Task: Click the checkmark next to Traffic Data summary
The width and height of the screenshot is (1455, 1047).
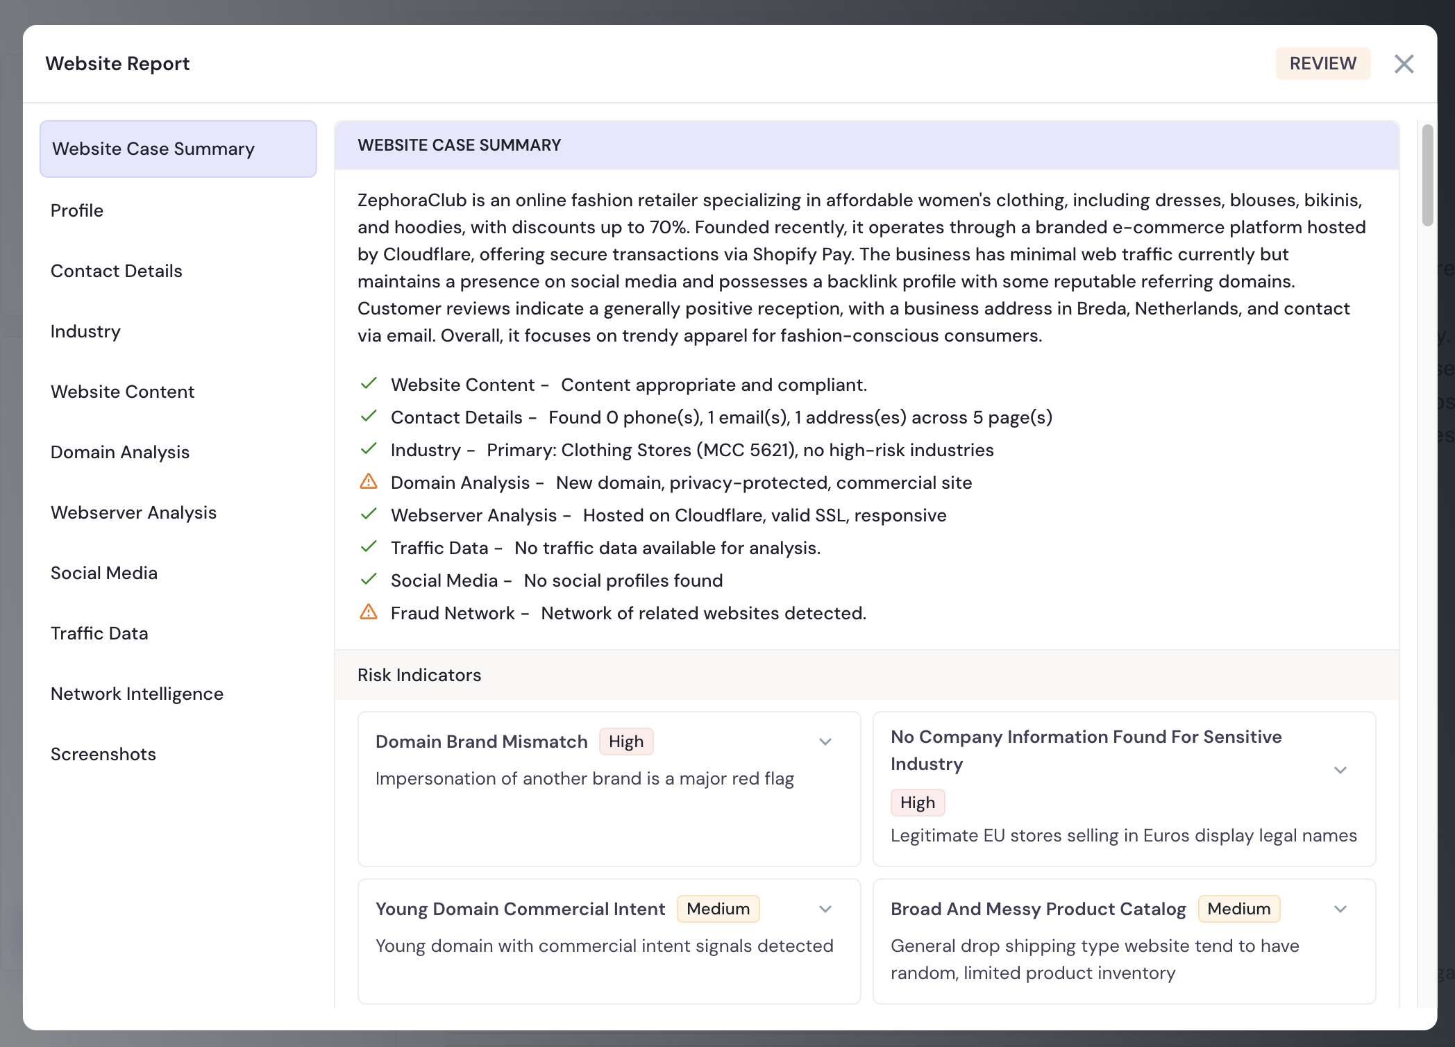Action: (369, 547)
